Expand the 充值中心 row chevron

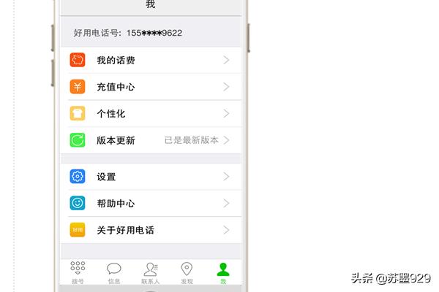coord(227,87)
